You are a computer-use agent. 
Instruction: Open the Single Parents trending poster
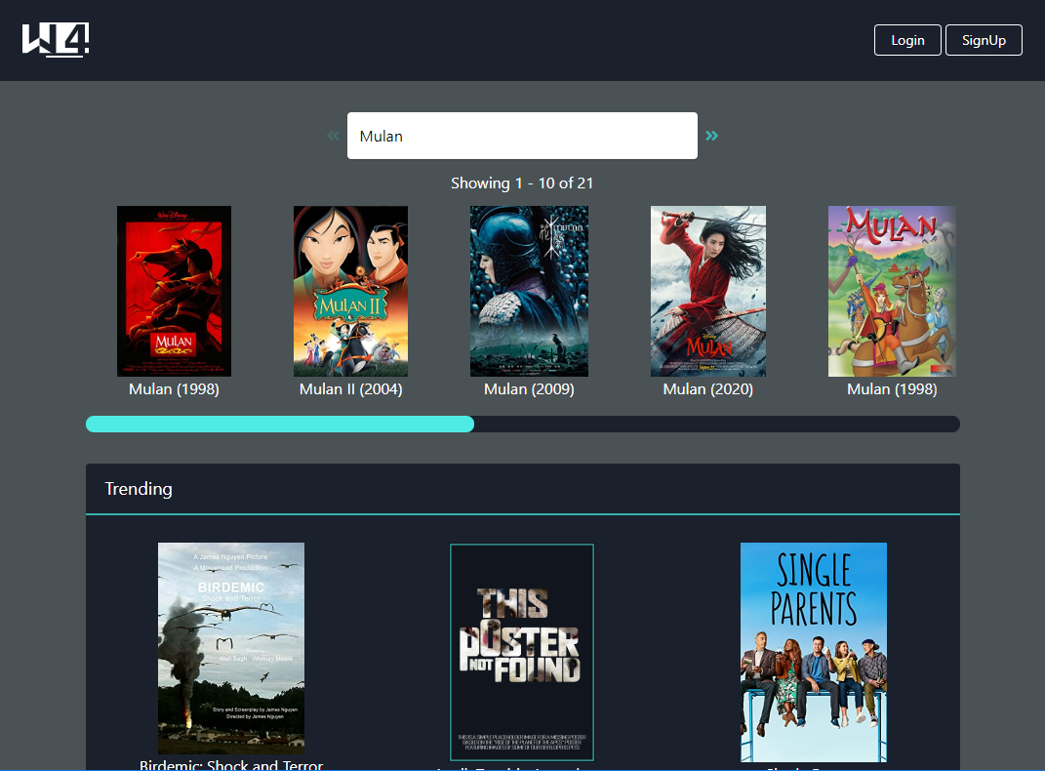pos(814,652)
